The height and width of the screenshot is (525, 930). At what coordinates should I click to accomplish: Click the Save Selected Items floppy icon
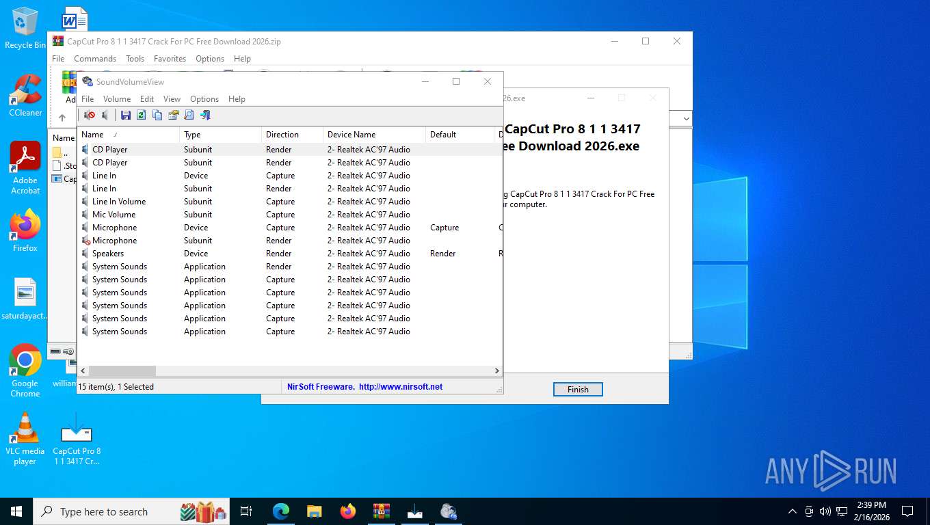(x=125, y=115)
